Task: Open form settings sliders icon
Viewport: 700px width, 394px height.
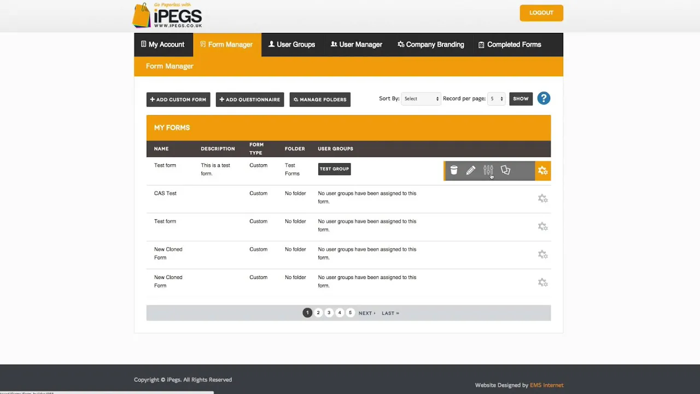Action: (x=488, y=171)
